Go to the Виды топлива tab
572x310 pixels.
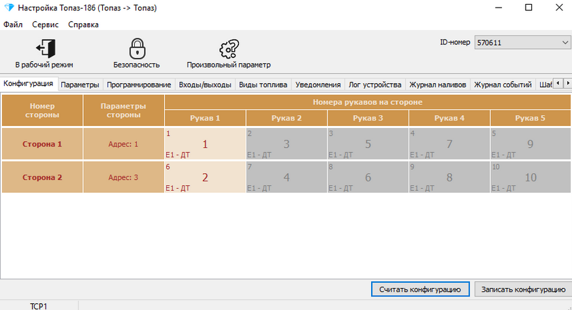tap(263, 84)
